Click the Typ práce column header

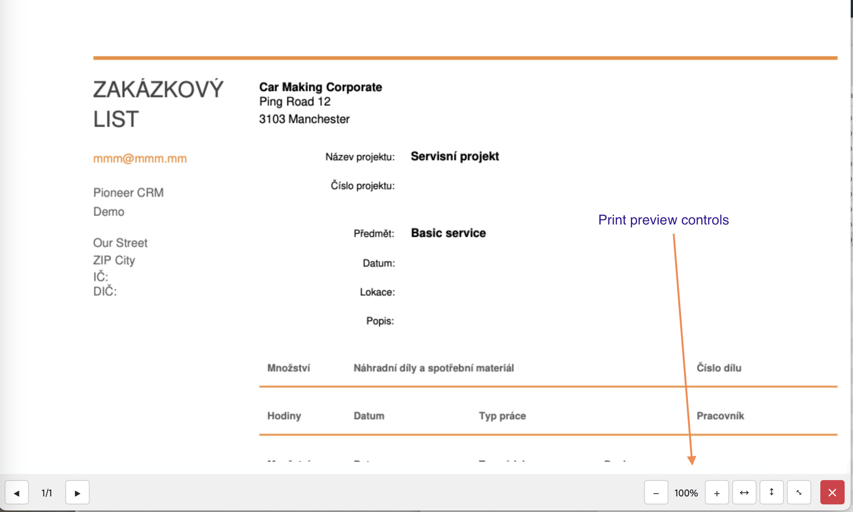pyautogui.click(x=502, y=416)
